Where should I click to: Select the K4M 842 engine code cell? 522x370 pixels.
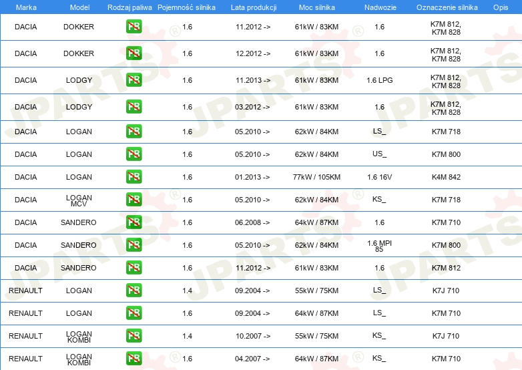coord(446,177)
